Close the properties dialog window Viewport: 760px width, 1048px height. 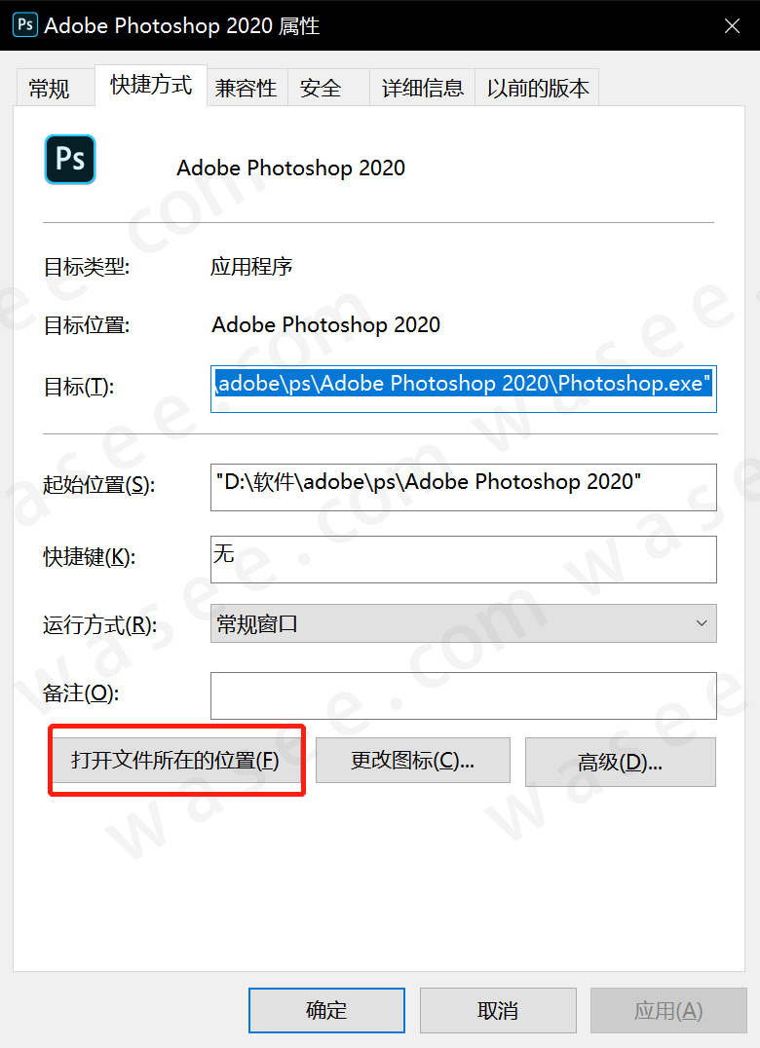(732, 26)
